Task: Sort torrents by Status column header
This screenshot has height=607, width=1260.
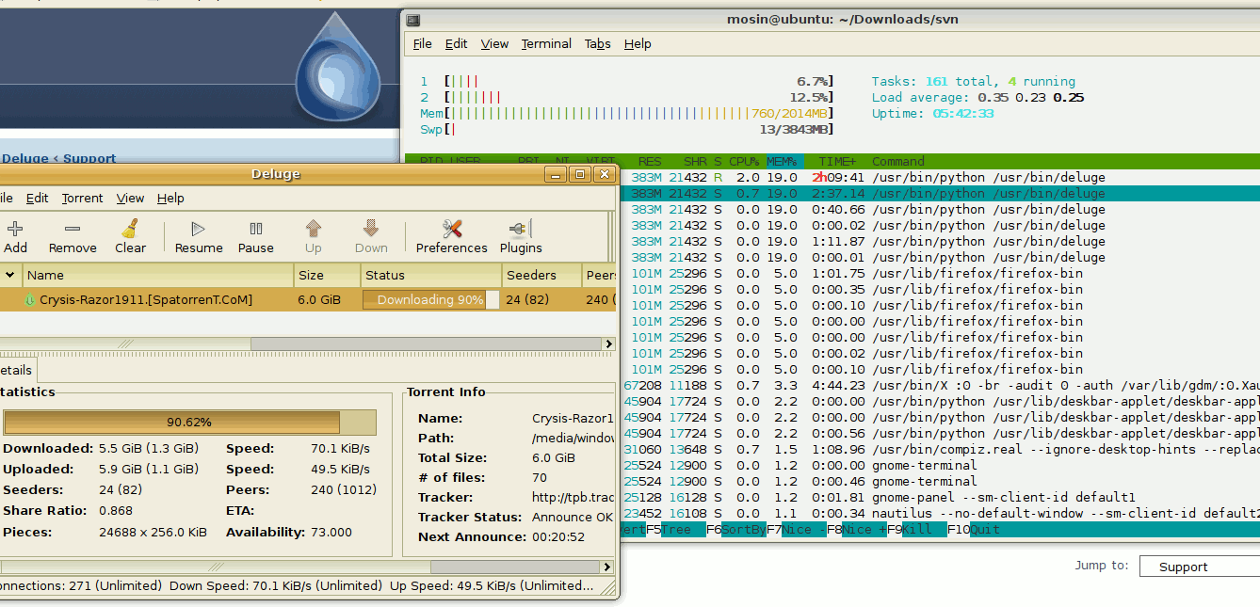Action: (x=431, y=275)
